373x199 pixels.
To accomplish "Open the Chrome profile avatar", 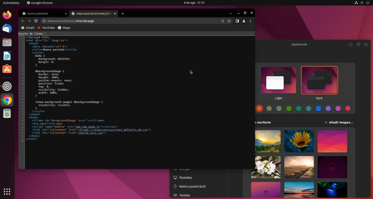I will point(244,21).
